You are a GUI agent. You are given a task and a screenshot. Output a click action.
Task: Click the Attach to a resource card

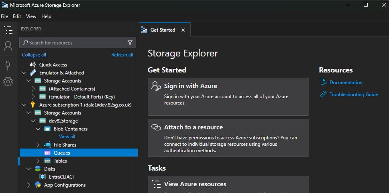pos(228,138)
